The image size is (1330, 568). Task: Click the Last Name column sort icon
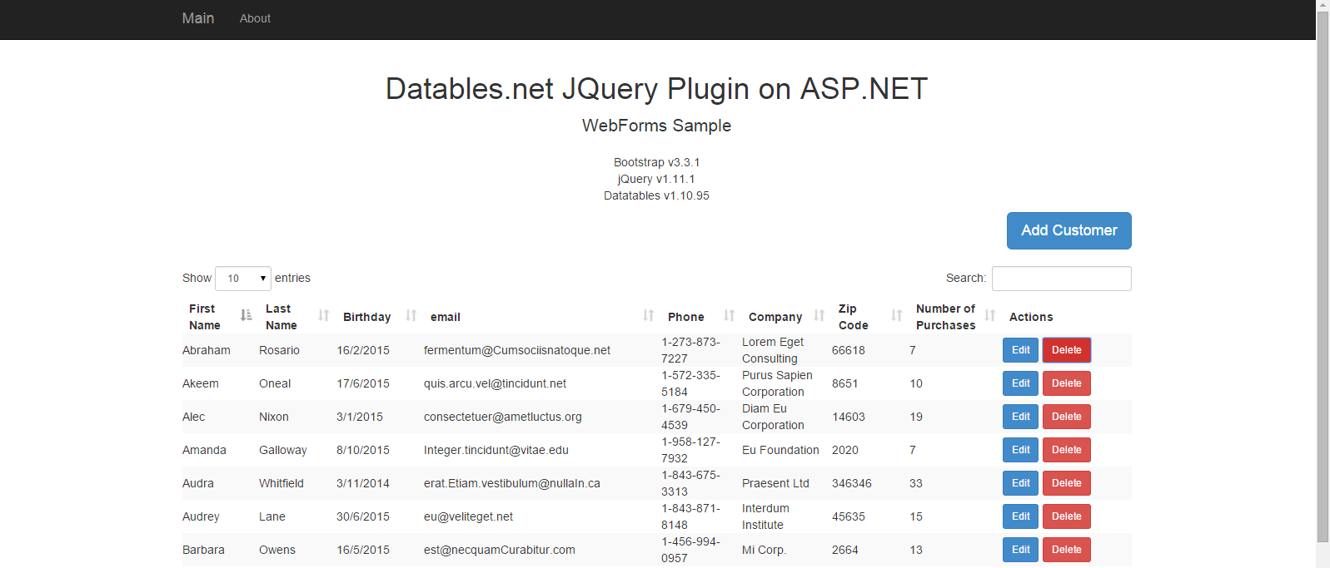tap(323, 315)
